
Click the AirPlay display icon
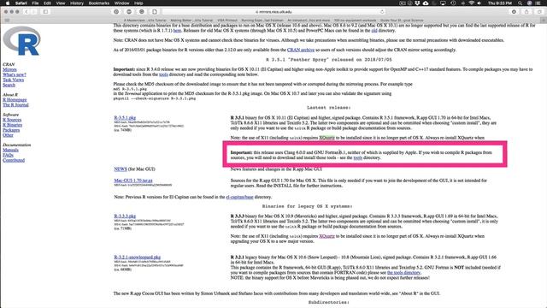[x=443, y=3]
